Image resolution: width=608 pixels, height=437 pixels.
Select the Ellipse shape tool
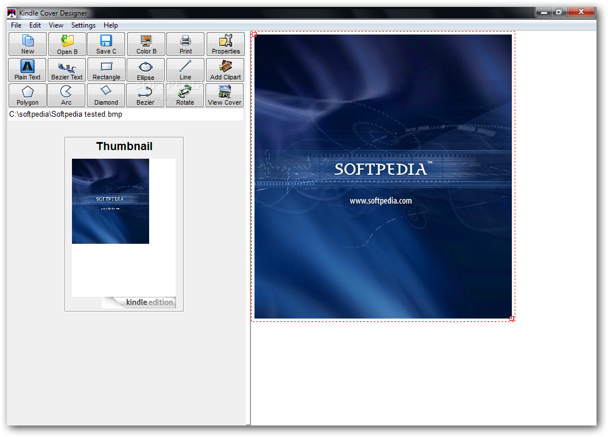[146, 70]
